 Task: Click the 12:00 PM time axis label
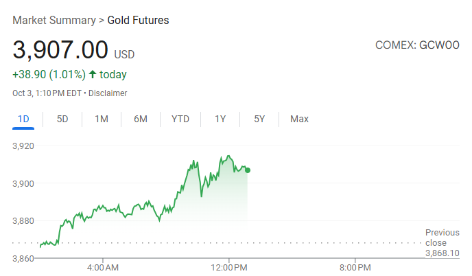(x=228, y=266)
